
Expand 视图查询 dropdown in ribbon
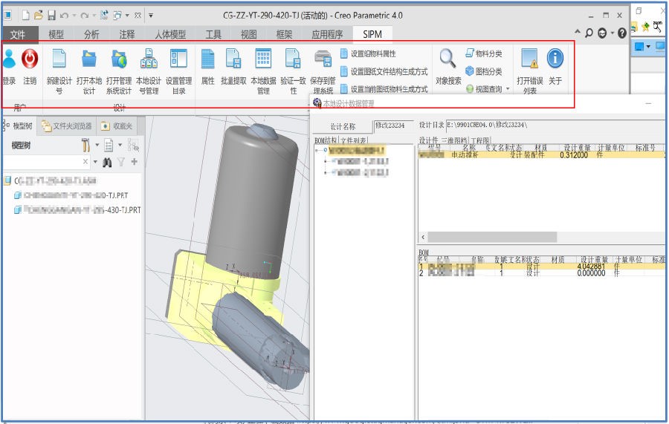coord(508,89)
